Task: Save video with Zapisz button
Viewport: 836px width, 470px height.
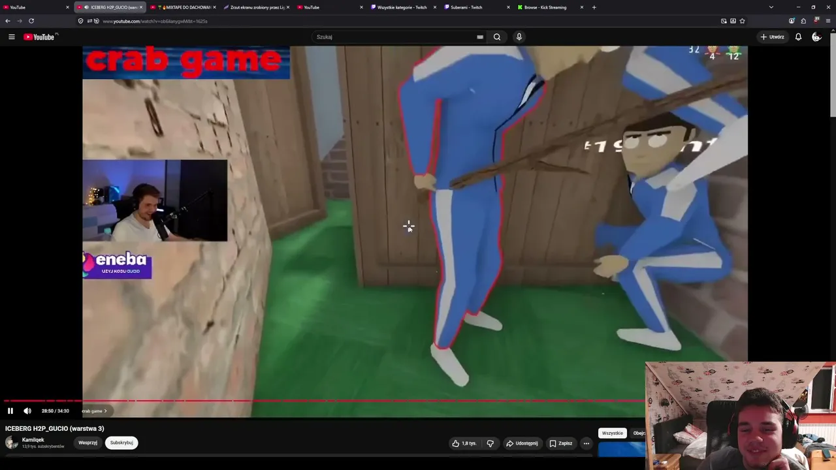Action: tap(561, 443)
